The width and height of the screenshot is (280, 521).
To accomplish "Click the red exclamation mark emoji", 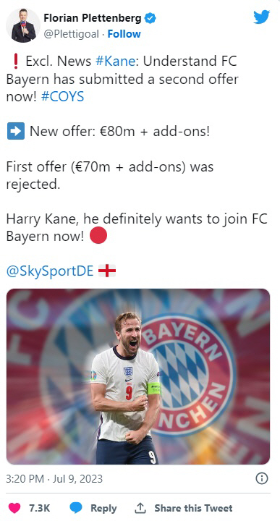I will pyautogui.click(x=15, y=61).
